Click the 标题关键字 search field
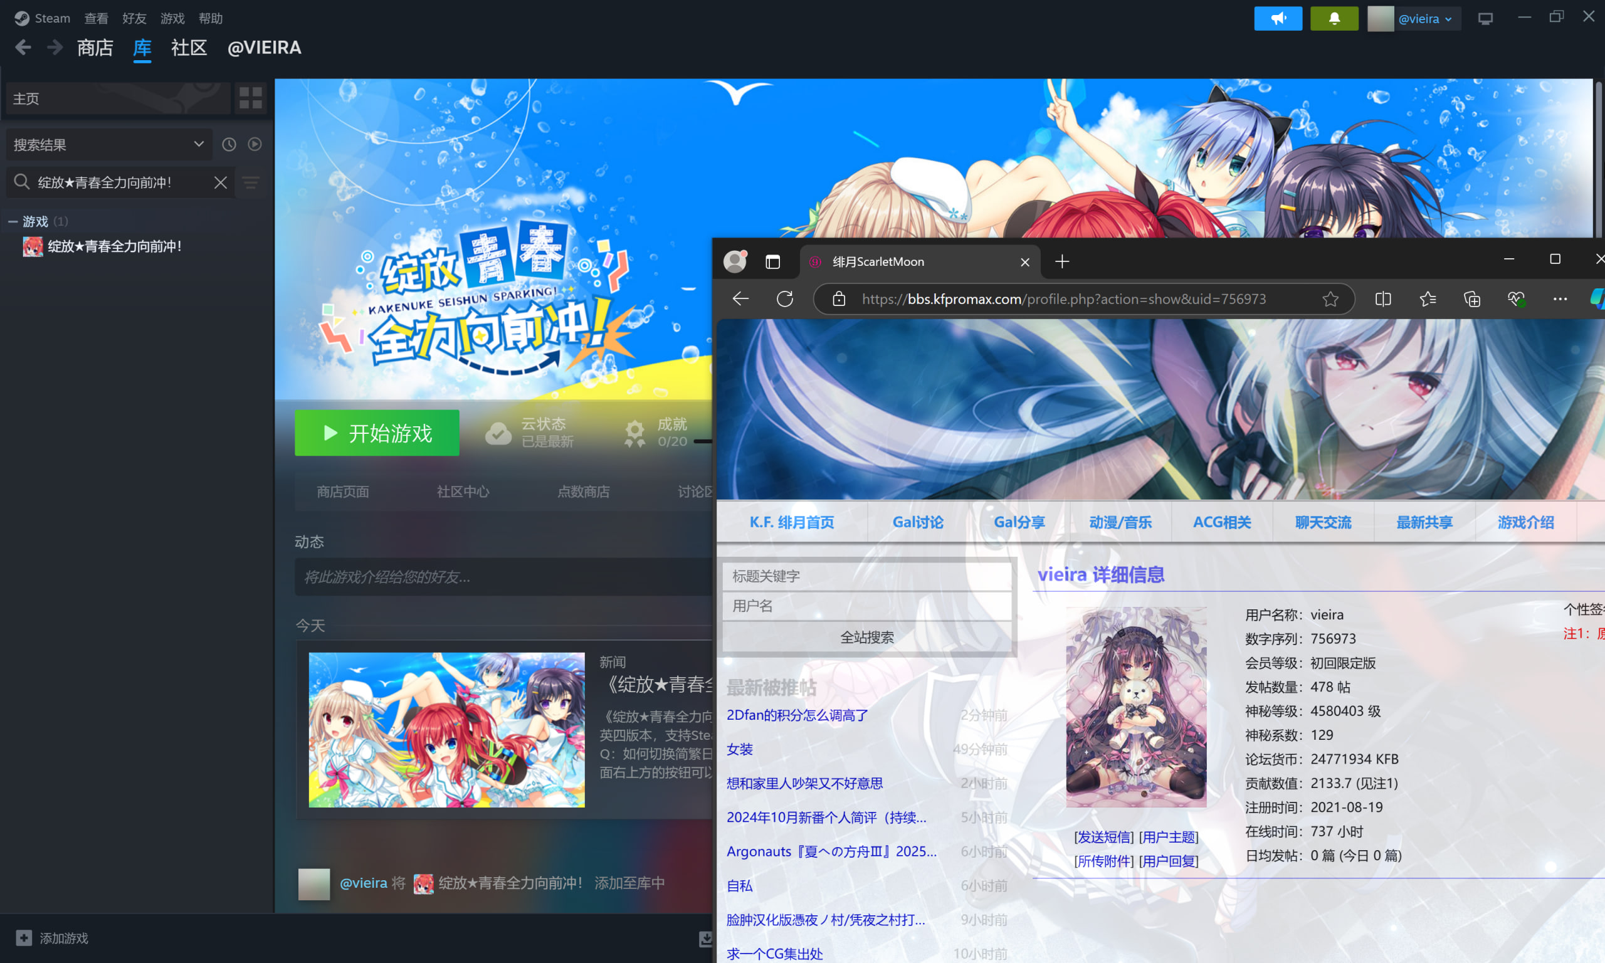Viewport: 1605px width, 963px height. point(866,576)
